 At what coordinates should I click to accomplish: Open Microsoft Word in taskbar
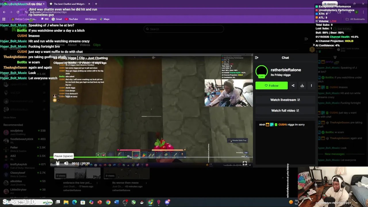coord(116,202)
